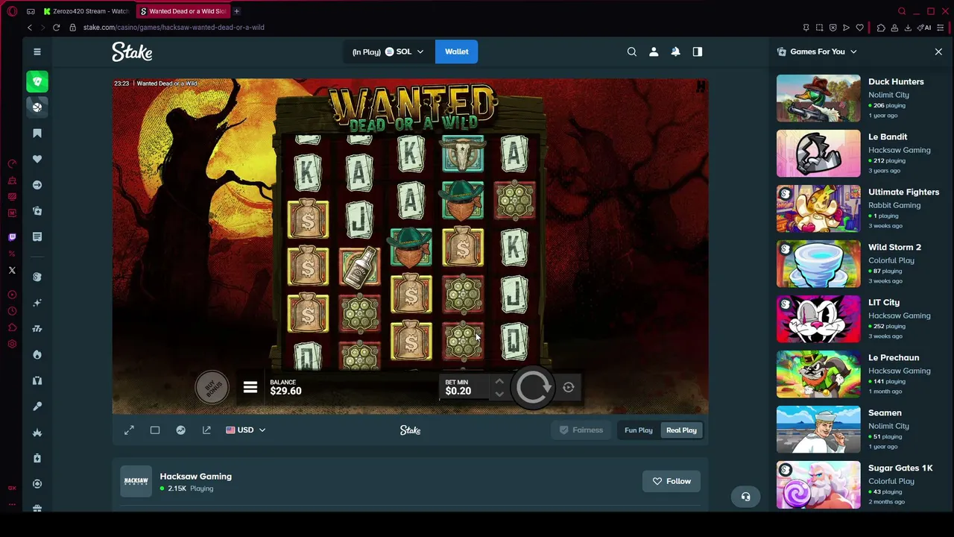Viewport: 954px width, 537px height.
Task: Open the green casino shield sidebar icon
Action: coord(37,81)
